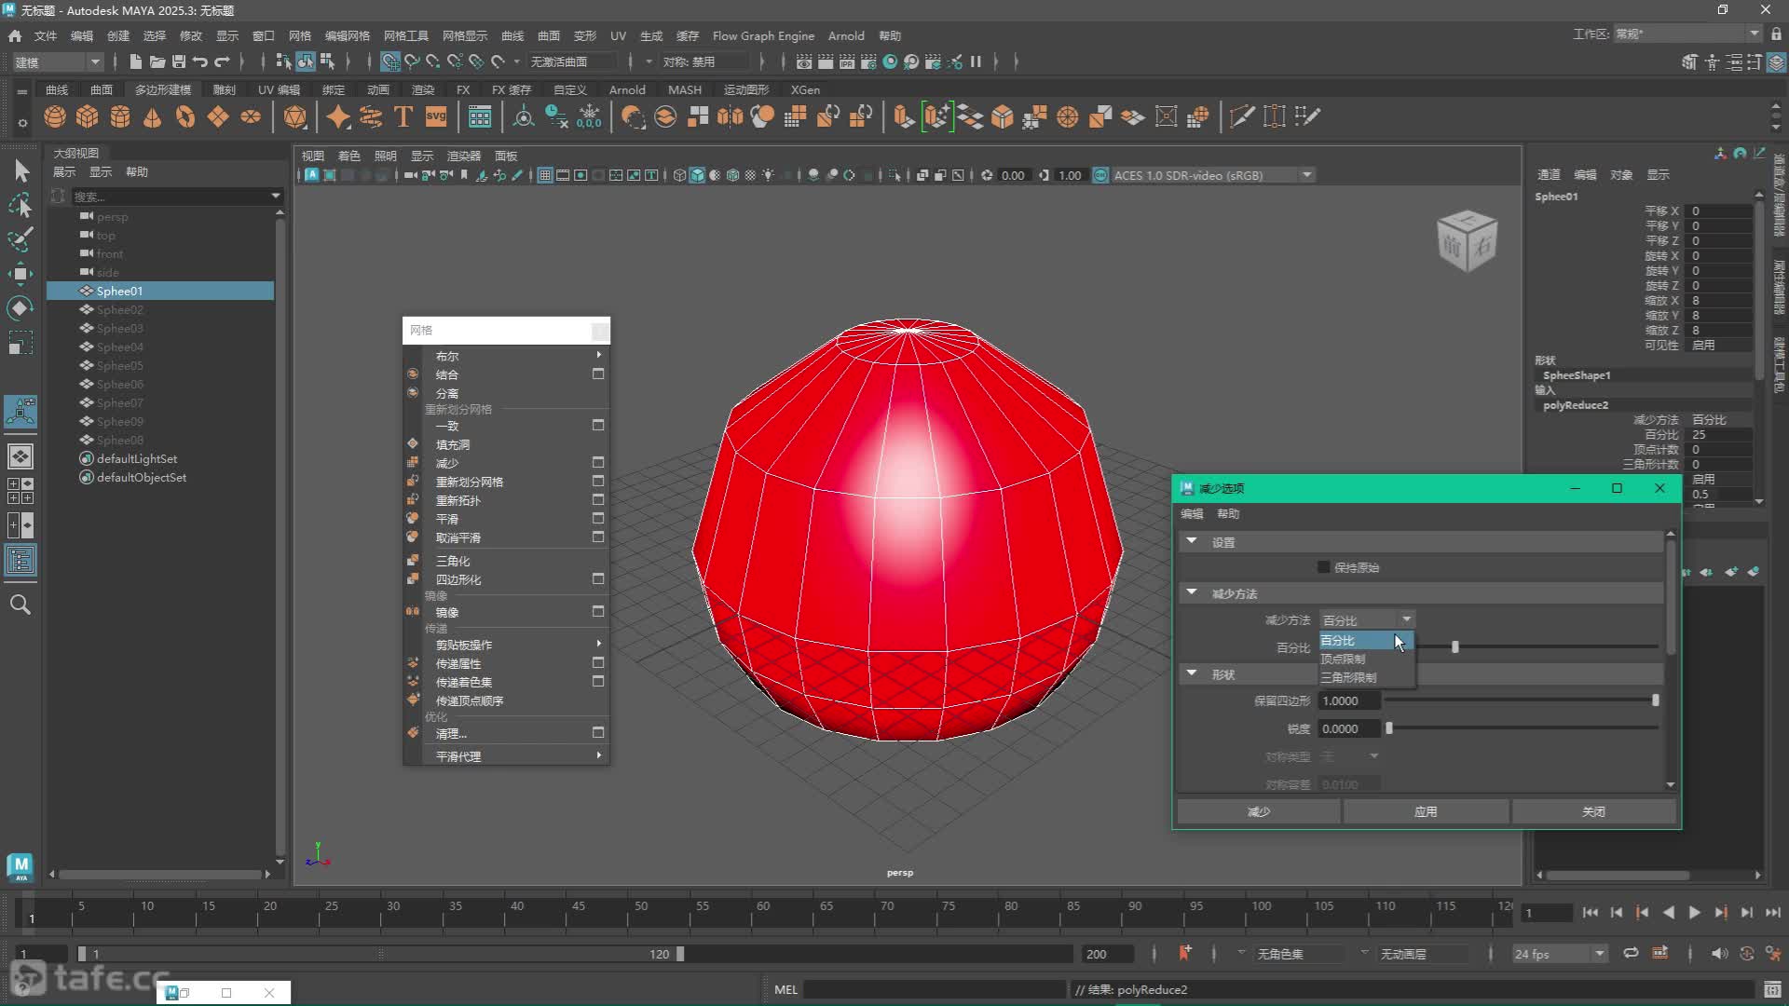
Task: Switch to the 多边形建模 shelf tab
Action: [163, 89]
